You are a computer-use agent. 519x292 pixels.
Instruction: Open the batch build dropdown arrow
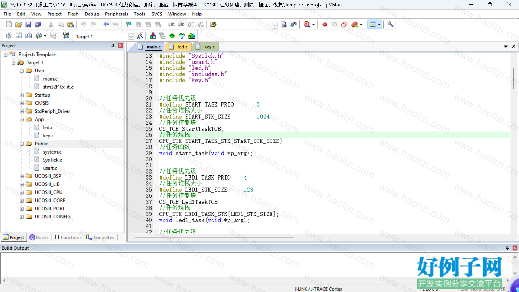45,36
